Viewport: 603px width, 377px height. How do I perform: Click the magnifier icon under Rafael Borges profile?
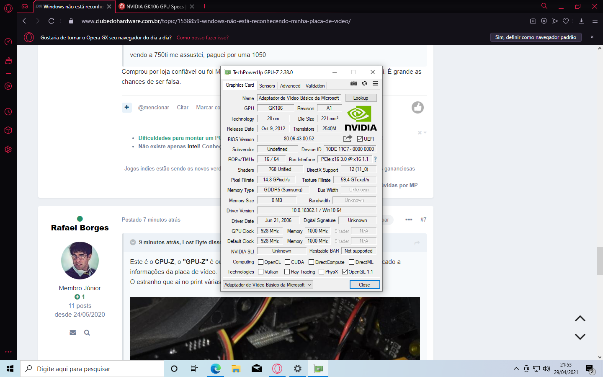[87, 333]
